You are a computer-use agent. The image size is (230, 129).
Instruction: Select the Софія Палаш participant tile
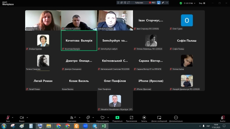(x=187, y=40)
